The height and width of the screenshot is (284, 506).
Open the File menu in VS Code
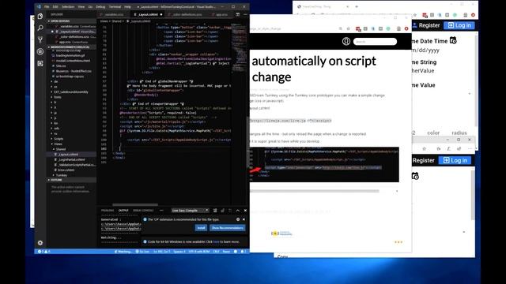coord(47,7)
